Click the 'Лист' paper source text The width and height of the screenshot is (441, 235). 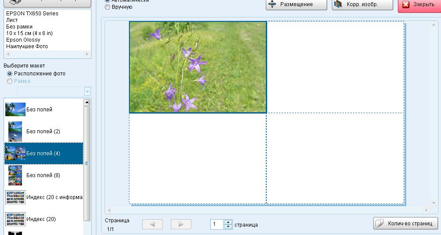(x=12, y=20)
